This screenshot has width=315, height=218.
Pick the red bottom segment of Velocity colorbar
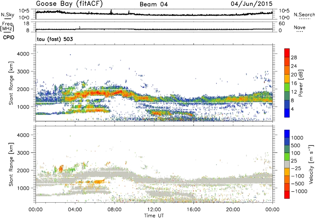[287, 195]
